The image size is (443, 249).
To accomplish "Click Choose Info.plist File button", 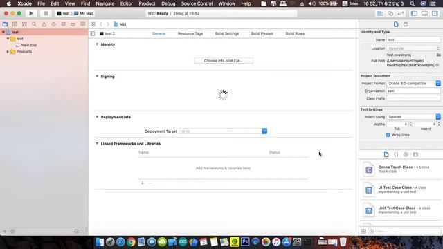I will point(224,61).
